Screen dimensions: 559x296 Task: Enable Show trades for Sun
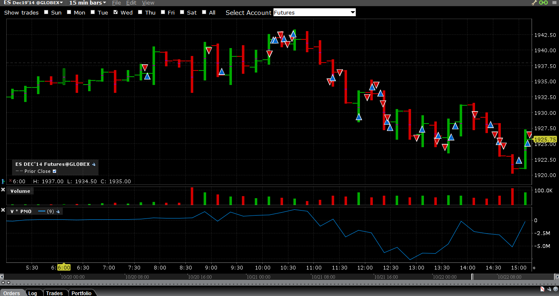click(x=46, y=12)
